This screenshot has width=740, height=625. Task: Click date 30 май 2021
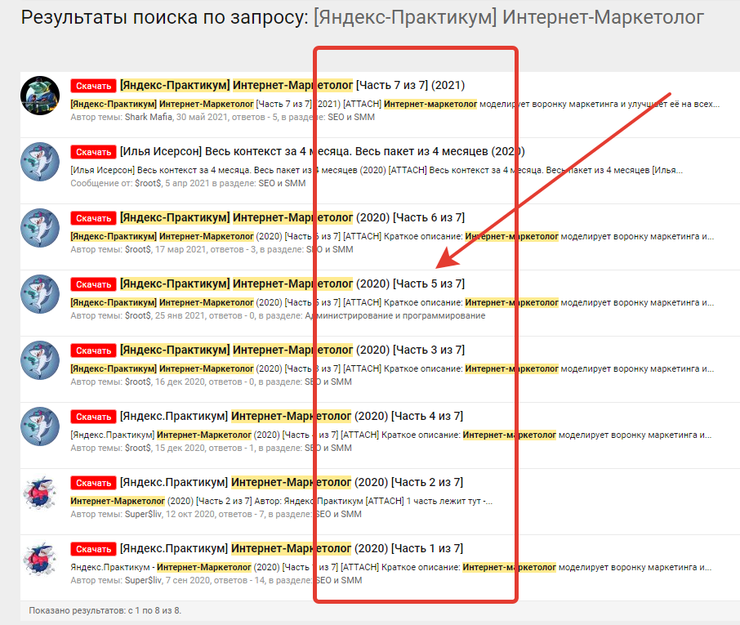(x=202, y=117)
